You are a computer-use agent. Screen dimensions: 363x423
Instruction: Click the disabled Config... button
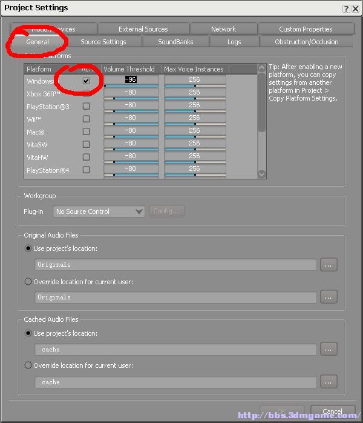[167, 211]
